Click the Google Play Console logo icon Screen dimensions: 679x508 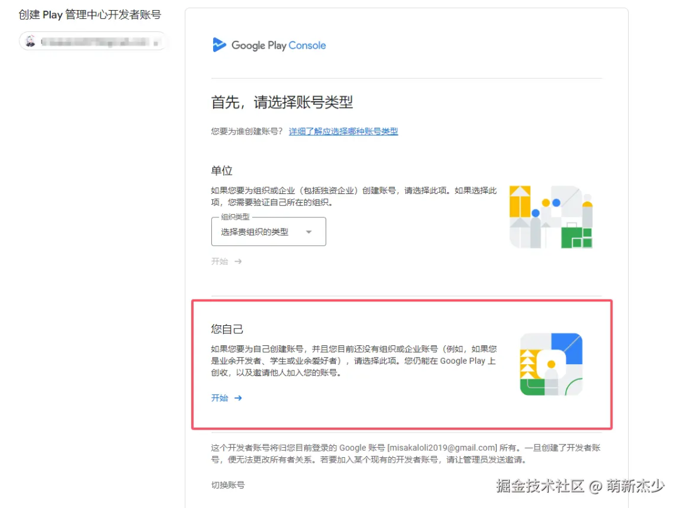(219, 45)
